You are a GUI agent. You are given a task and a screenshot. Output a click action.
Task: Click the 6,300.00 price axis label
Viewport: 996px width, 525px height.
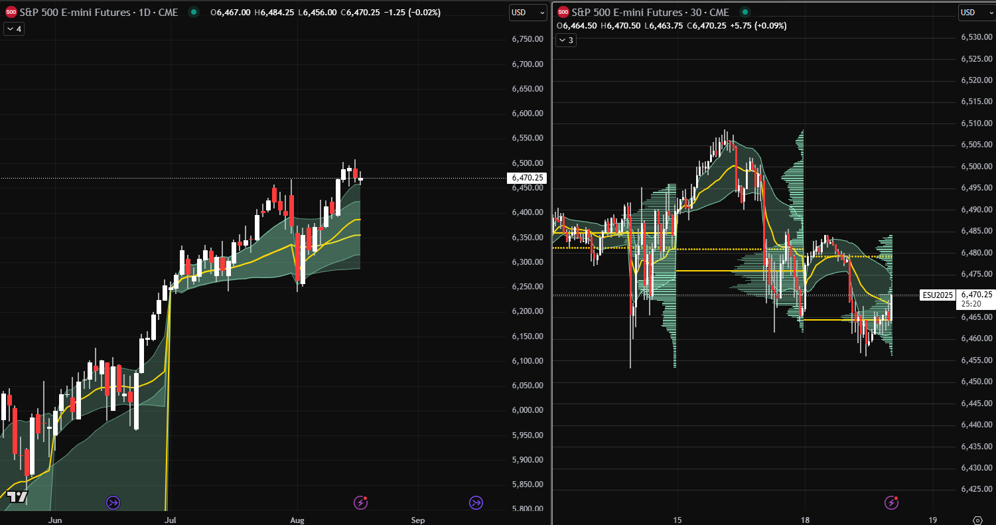click(528, 262)
